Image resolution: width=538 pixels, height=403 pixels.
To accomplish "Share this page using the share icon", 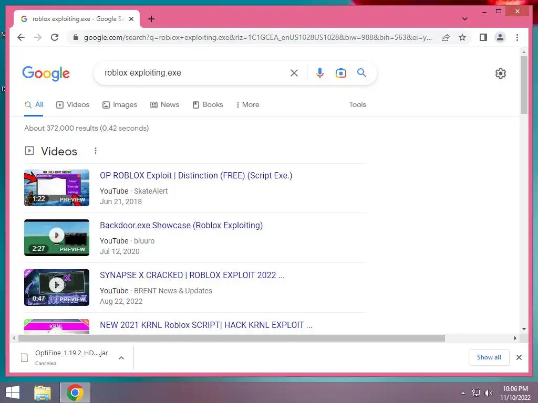I will tap(446, 37).
